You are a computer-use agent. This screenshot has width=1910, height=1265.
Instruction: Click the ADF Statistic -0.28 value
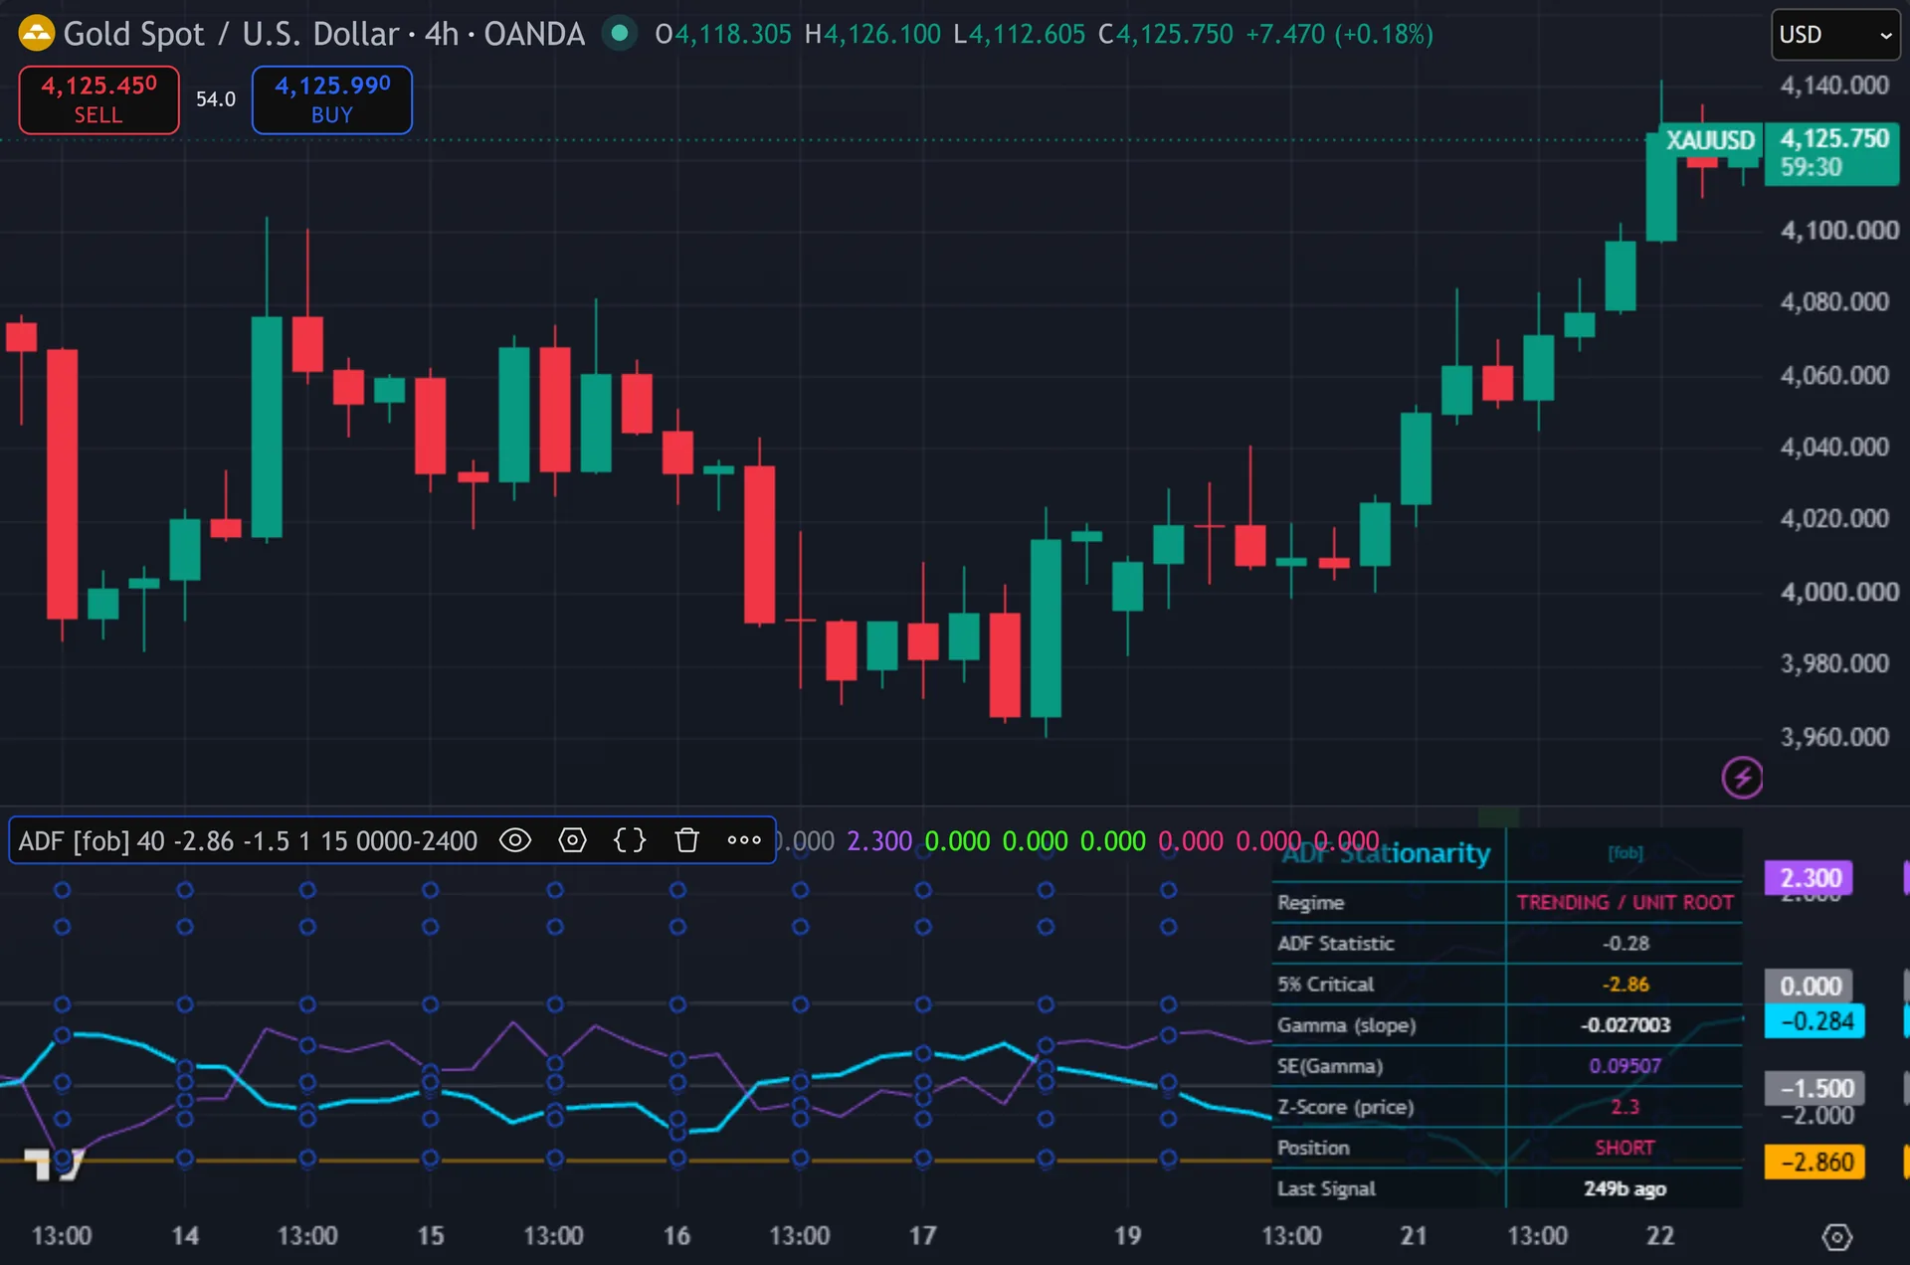(x=1624, y=944)
